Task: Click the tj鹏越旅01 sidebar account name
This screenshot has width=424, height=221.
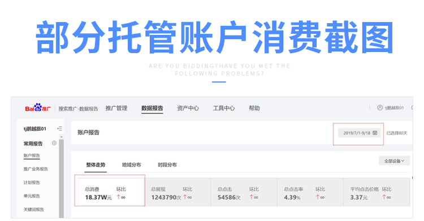Action: pyautogui.click(x=35, y=129)
